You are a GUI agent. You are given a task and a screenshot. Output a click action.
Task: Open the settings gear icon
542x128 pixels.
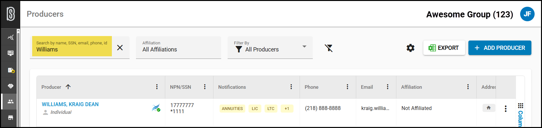[411, 48]
